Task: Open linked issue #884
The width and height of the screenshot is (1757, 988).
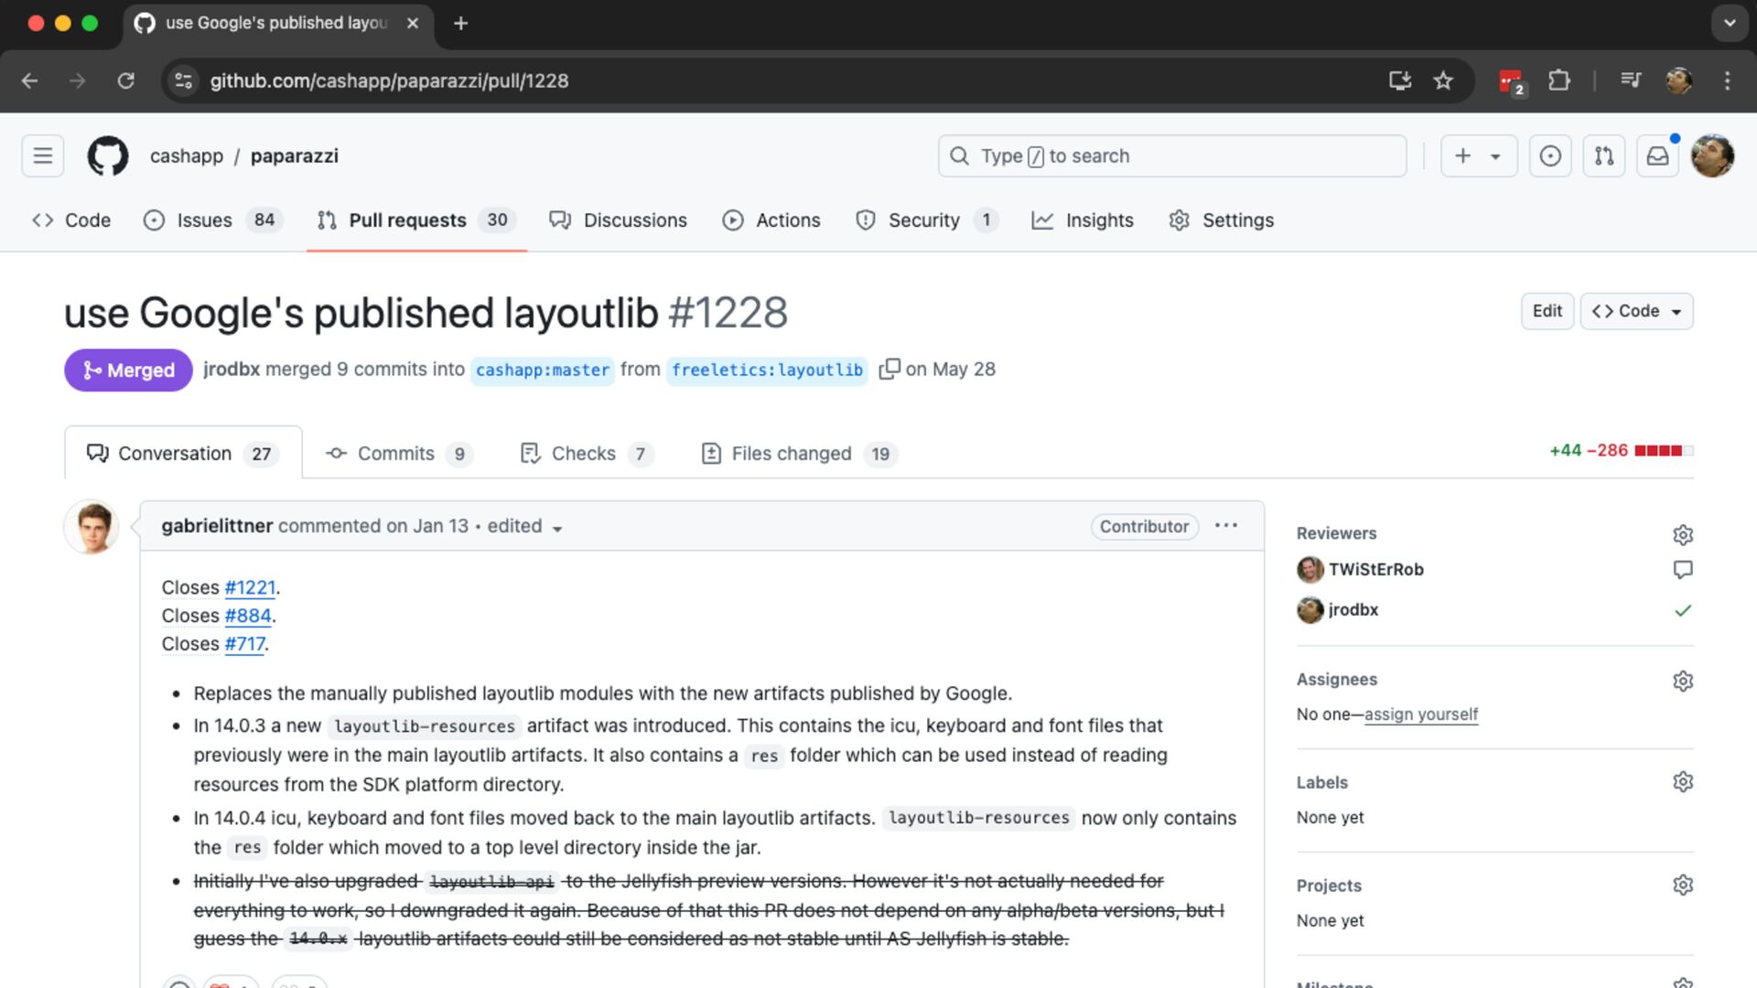Action: (x=248, y=616)
